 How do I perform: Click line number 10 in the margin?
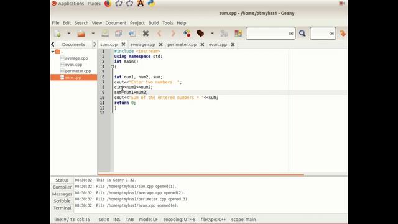point(102,98)
